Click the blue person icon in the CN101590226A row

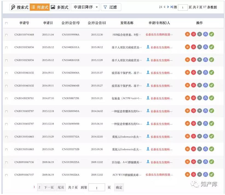pyautogui.click(x=206, y=174)
